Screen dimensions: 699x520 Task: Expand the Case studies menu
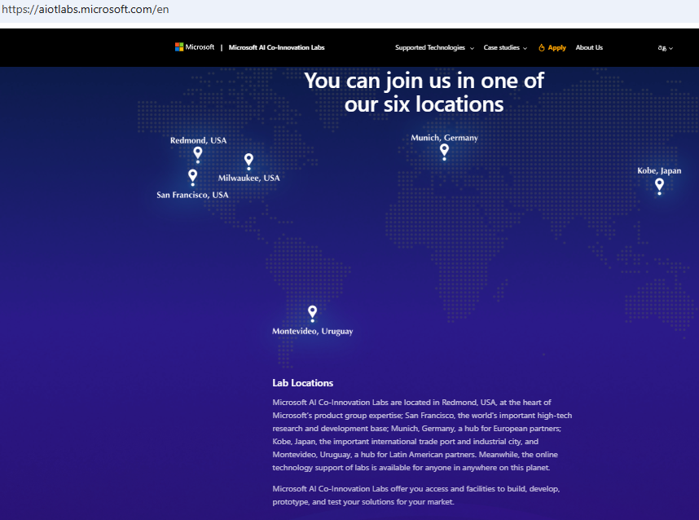click(x=505, y=48)
